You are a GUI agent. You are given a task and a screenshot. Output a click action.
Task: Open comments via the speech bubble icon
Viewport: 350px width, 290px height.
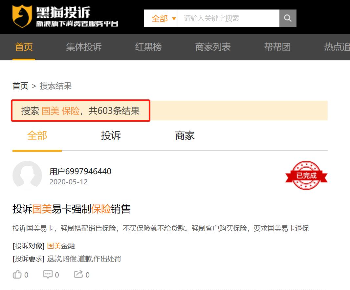pyautogui.click(x=48, y=275)
